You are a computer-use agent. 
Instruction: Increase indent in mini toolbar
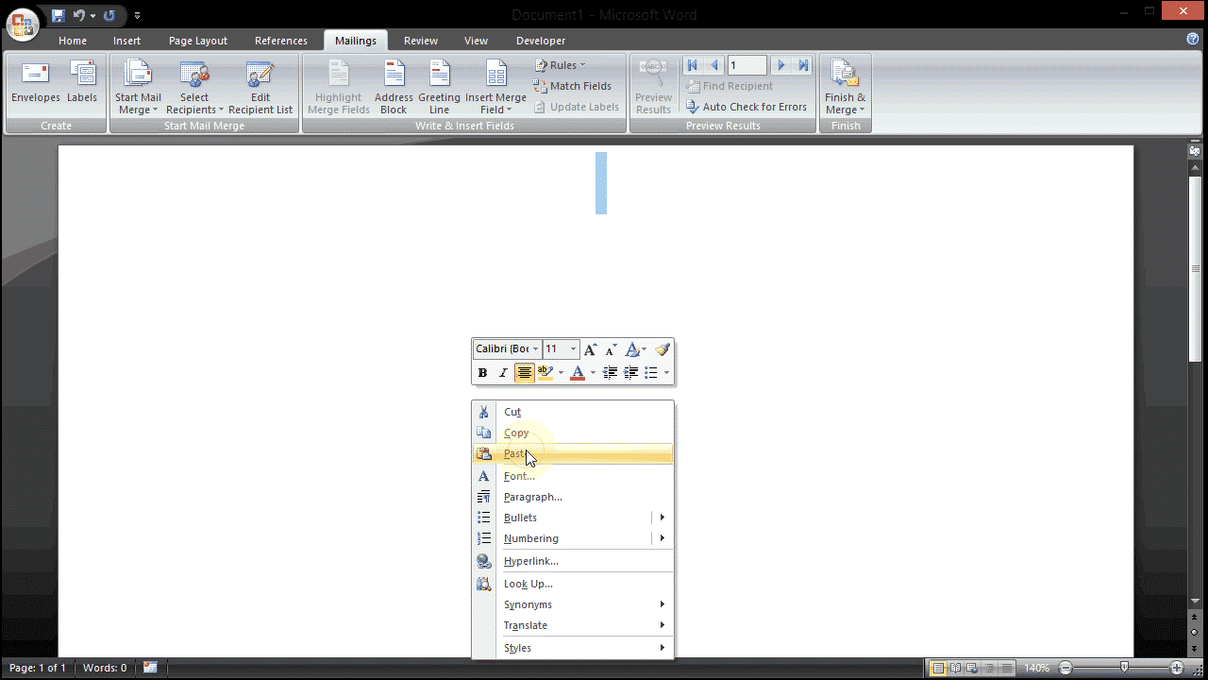tap(630, 373)
